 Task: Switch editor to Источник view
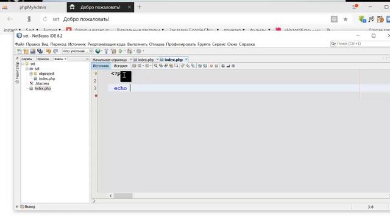click(x=101, y=66)
